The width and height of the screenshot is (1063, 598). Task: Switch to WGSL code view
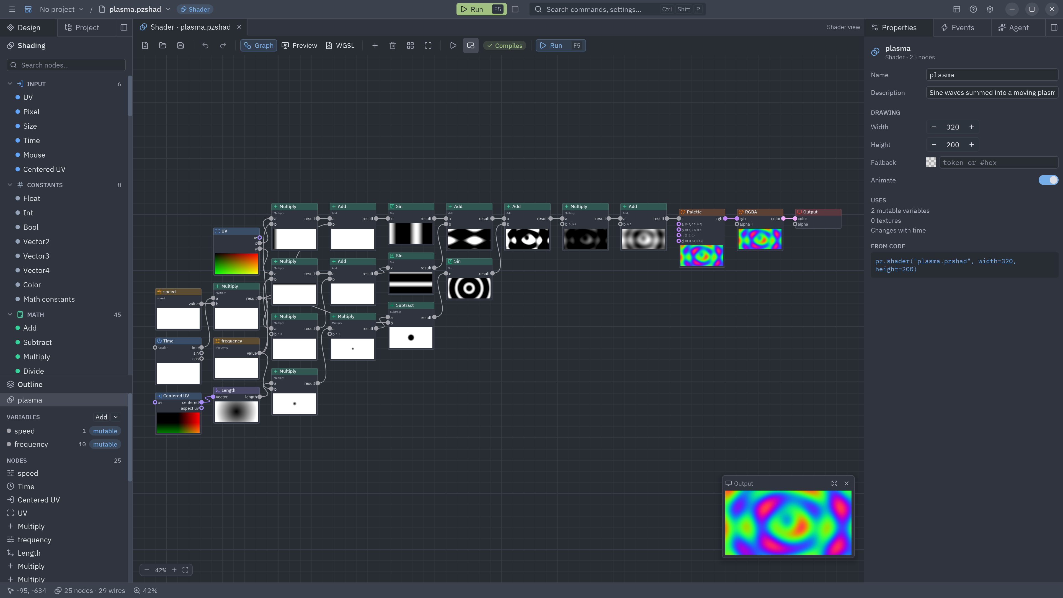[x=340, y=45]
